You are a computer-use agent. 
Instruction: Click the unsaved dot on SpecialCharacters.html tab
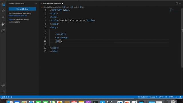pos(62,3)
